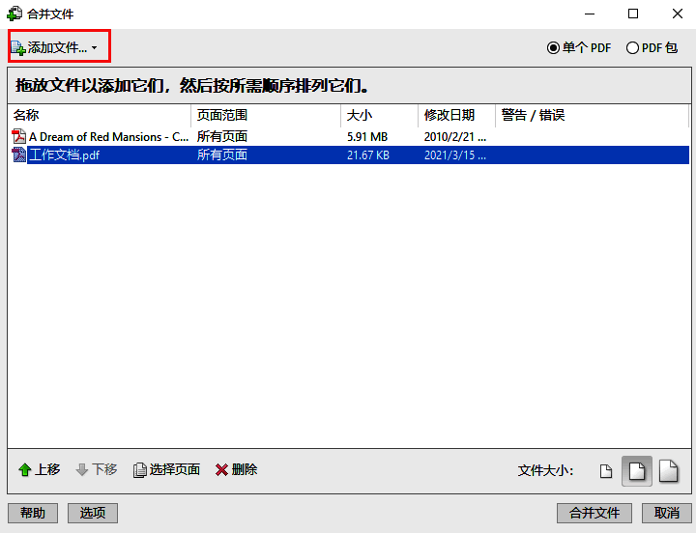Screen dimensions: 696x533
Task: Click 所有页面 in the A Dream row
Action: [x=222, y=136]
